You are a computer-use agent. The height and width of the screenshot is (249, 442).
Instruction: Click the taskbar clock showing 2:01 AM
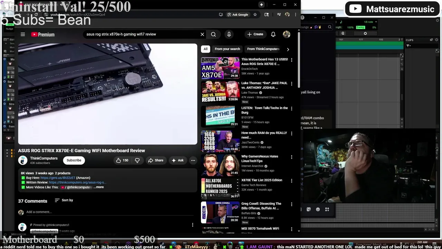(x=422, y=242)
